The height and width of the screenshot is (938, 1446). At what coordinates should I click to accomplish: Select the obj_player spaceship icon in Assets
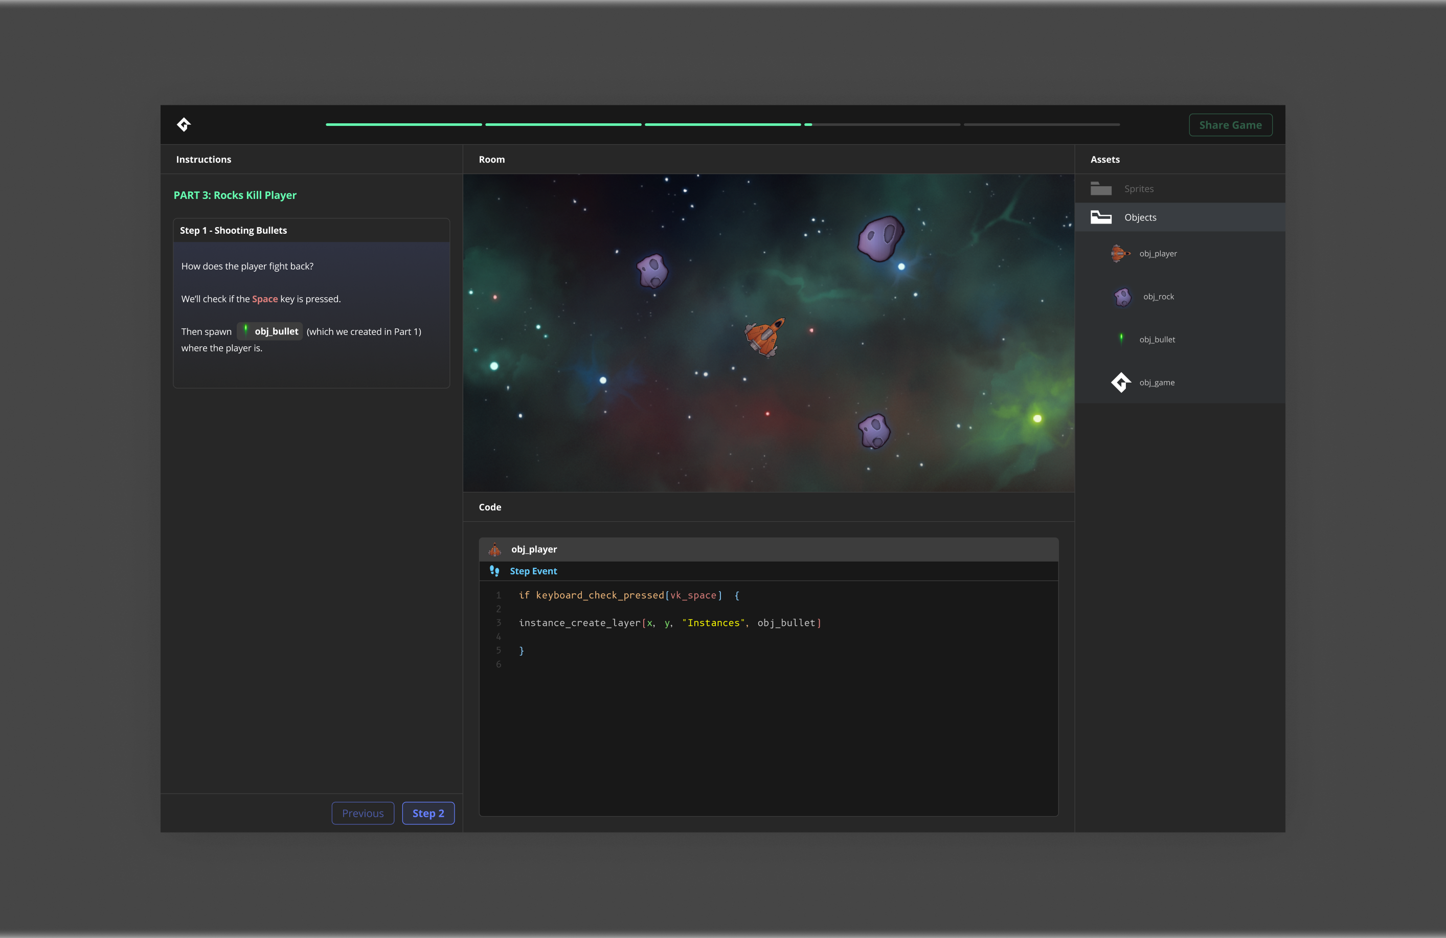pyautogui.click(x=1120, y=254)
